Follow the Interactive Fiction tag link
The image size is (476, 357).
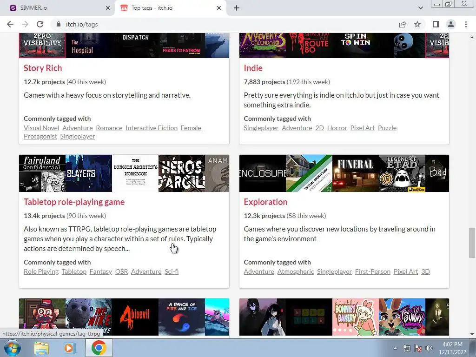click(x=152, y=128)
